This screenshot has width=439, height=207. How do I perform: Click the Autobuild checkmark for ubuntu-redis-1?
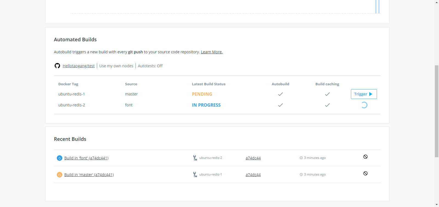click(x=280, y=94)
